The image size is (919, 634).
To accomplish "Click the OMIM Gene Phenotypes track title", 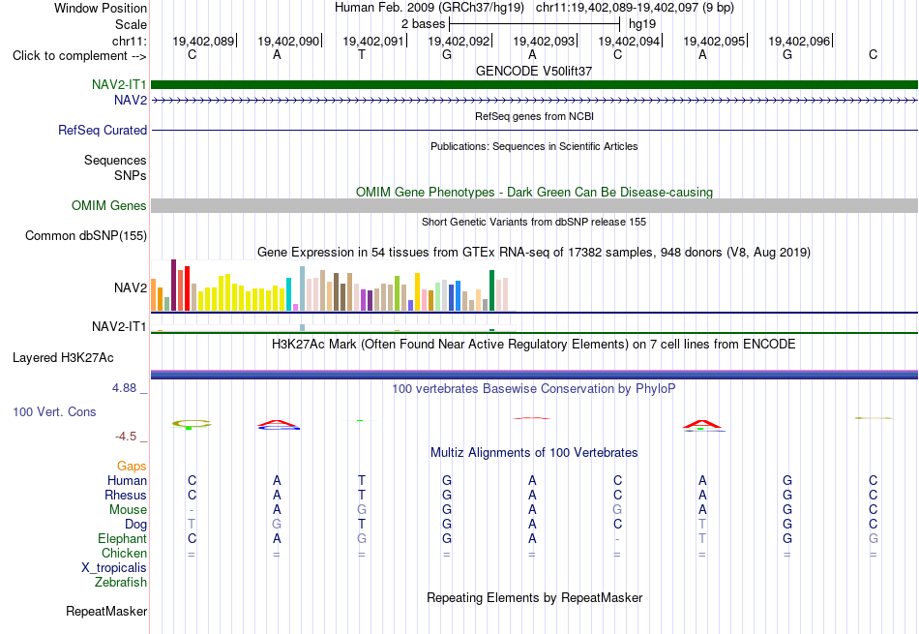I will (x=535, y=193).
